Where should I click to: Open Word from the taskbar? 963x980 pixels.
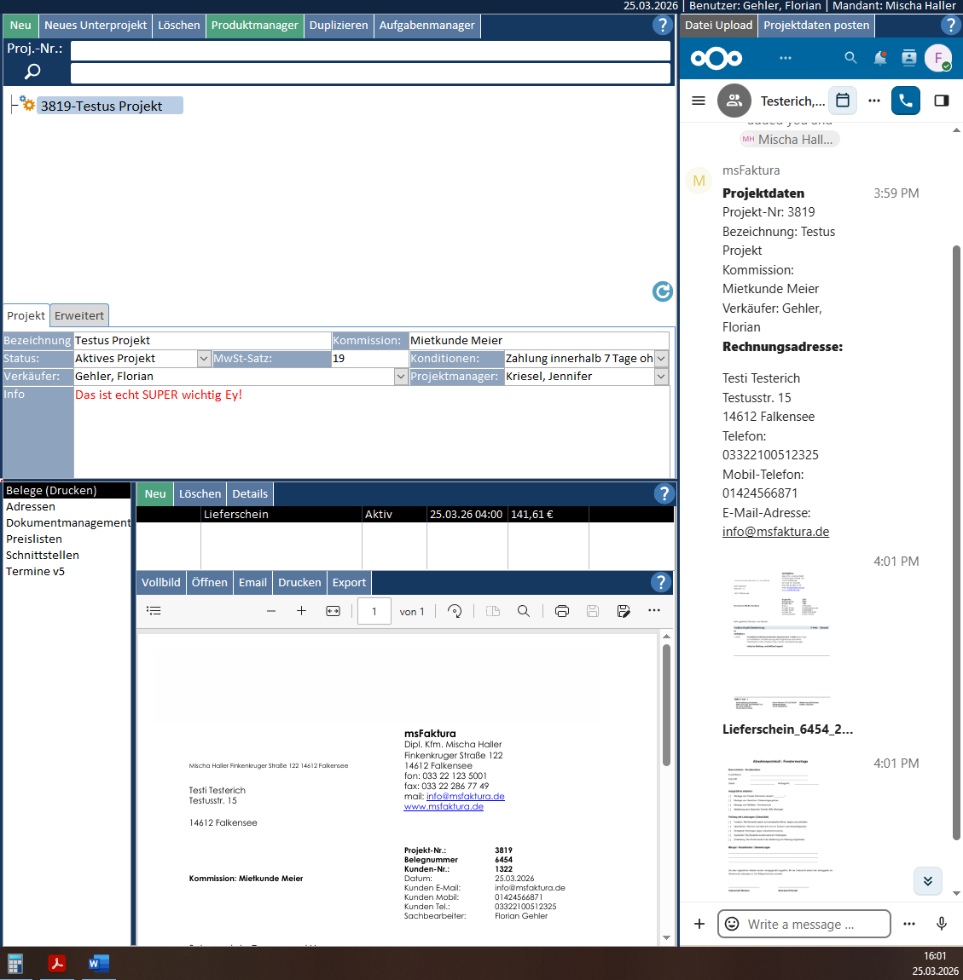click(x=99, y=964)
